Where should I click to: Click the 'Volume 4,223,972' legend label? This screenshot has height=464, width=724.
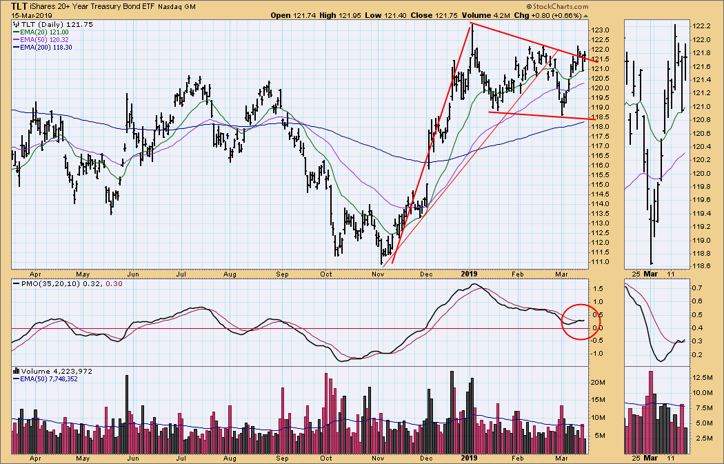pyautogui.click(x=57, y=371)
